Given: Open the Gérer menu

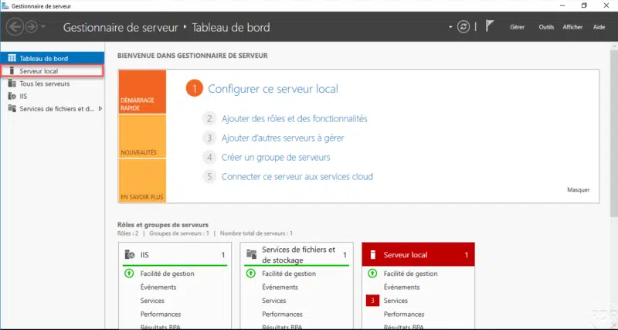Looking at the screenshot, I should (x=517, y=27).
